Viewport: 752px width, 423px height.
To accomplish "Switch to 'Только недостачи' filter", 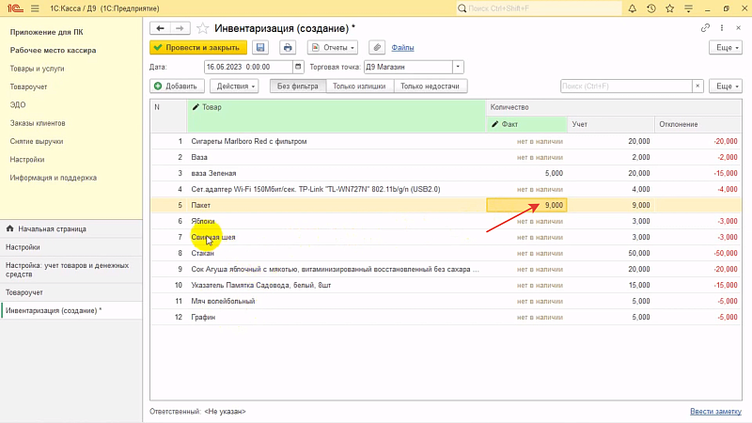I will (x=431, y=86).
